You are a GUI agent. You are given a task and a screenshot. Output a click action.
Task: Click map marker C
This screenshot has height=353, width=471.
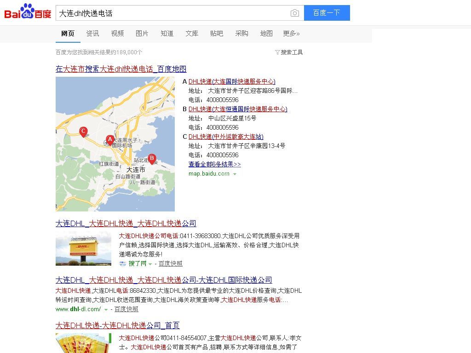point(83,132)
